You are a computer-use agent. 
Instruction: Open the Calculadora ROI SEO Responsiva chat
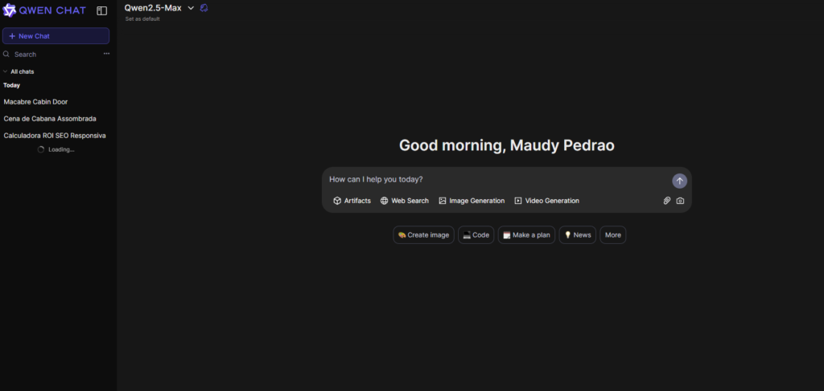coord(56,135)
